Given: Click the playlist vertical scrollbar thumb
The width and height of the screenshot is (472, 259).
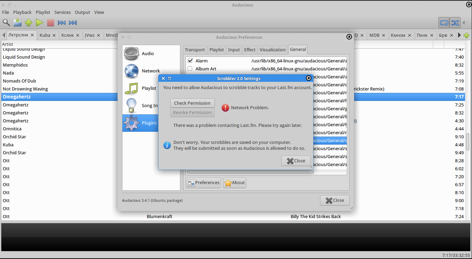Looking at the screenshot, I should click(468, 142).
